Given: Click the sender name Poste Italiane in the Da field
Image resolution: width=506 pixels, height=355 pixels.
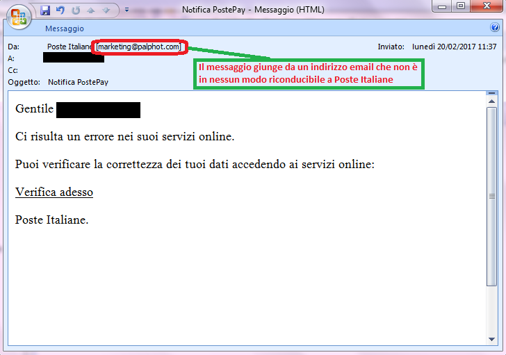Looking at the screenshot, I should tap(70, 47).
